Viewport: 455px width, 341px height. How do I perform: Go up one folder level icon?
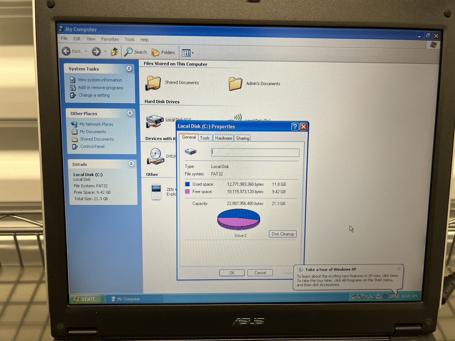tap(115, 52)
